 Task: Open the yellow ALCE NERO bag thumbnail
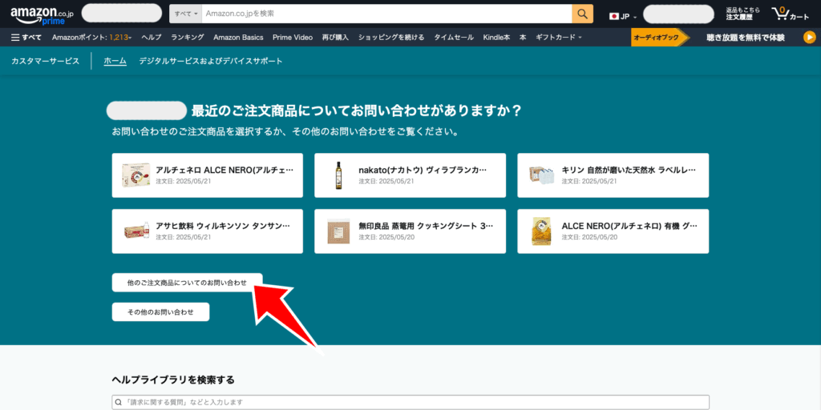541,231
